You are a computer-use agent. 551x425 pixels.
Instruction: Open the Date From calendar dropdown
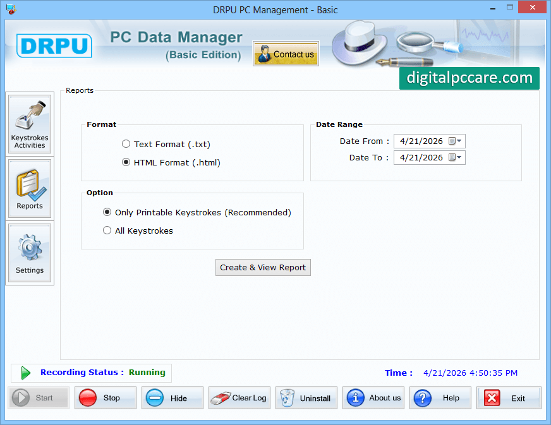tap(456, 141)
